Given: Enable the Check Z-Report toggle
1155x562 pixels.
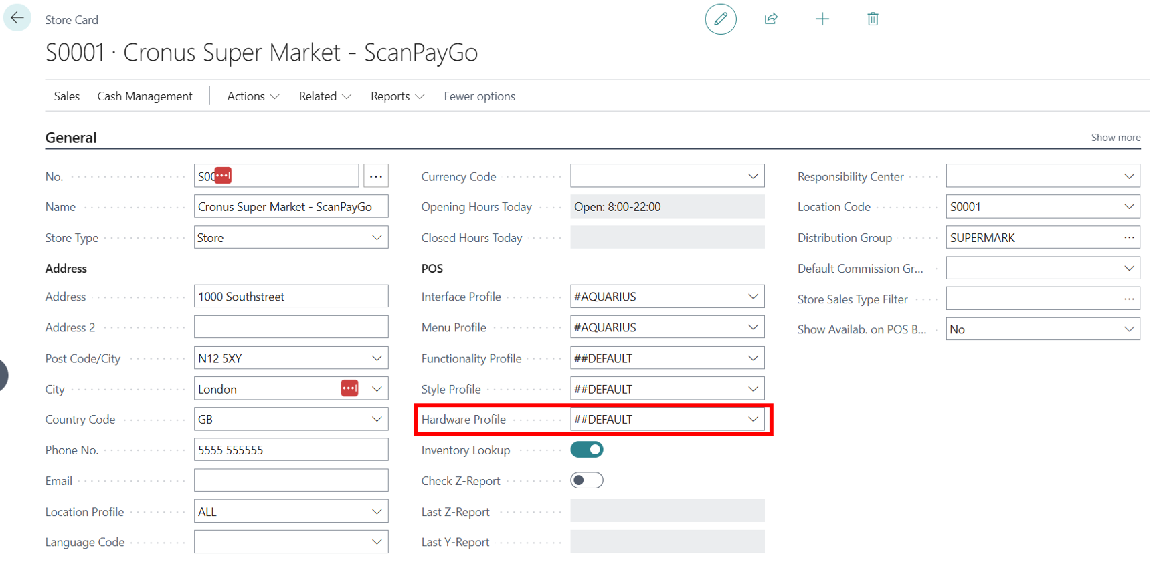Looking at the screenshot, I should (x=587, y=480).
